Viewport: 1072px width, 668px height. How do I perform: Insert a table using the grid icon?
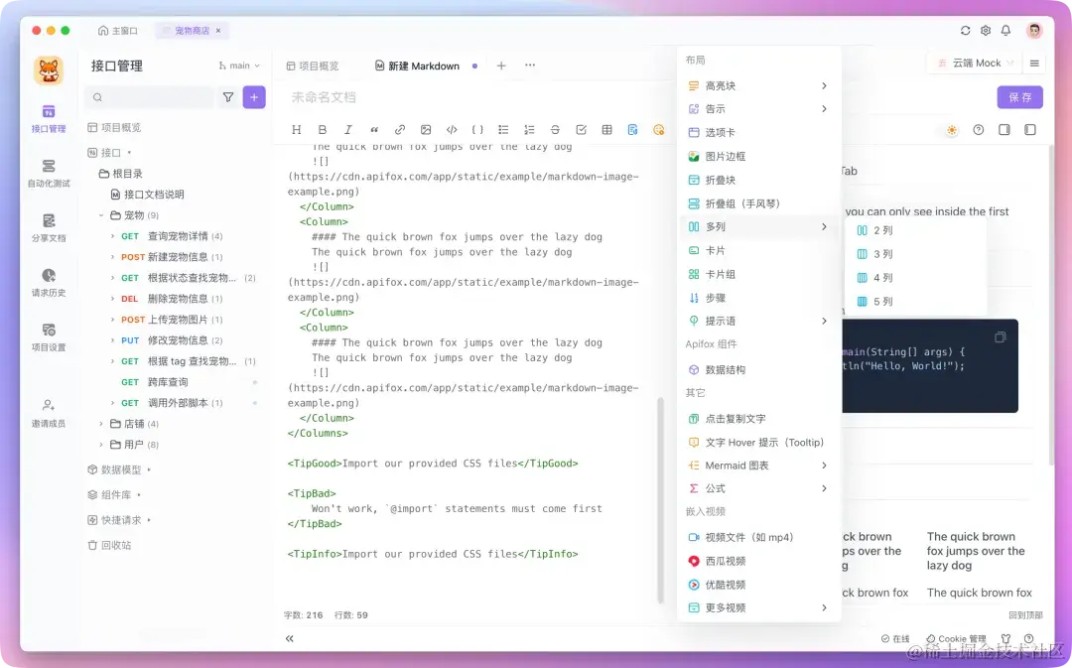click(x=607, y=130)
